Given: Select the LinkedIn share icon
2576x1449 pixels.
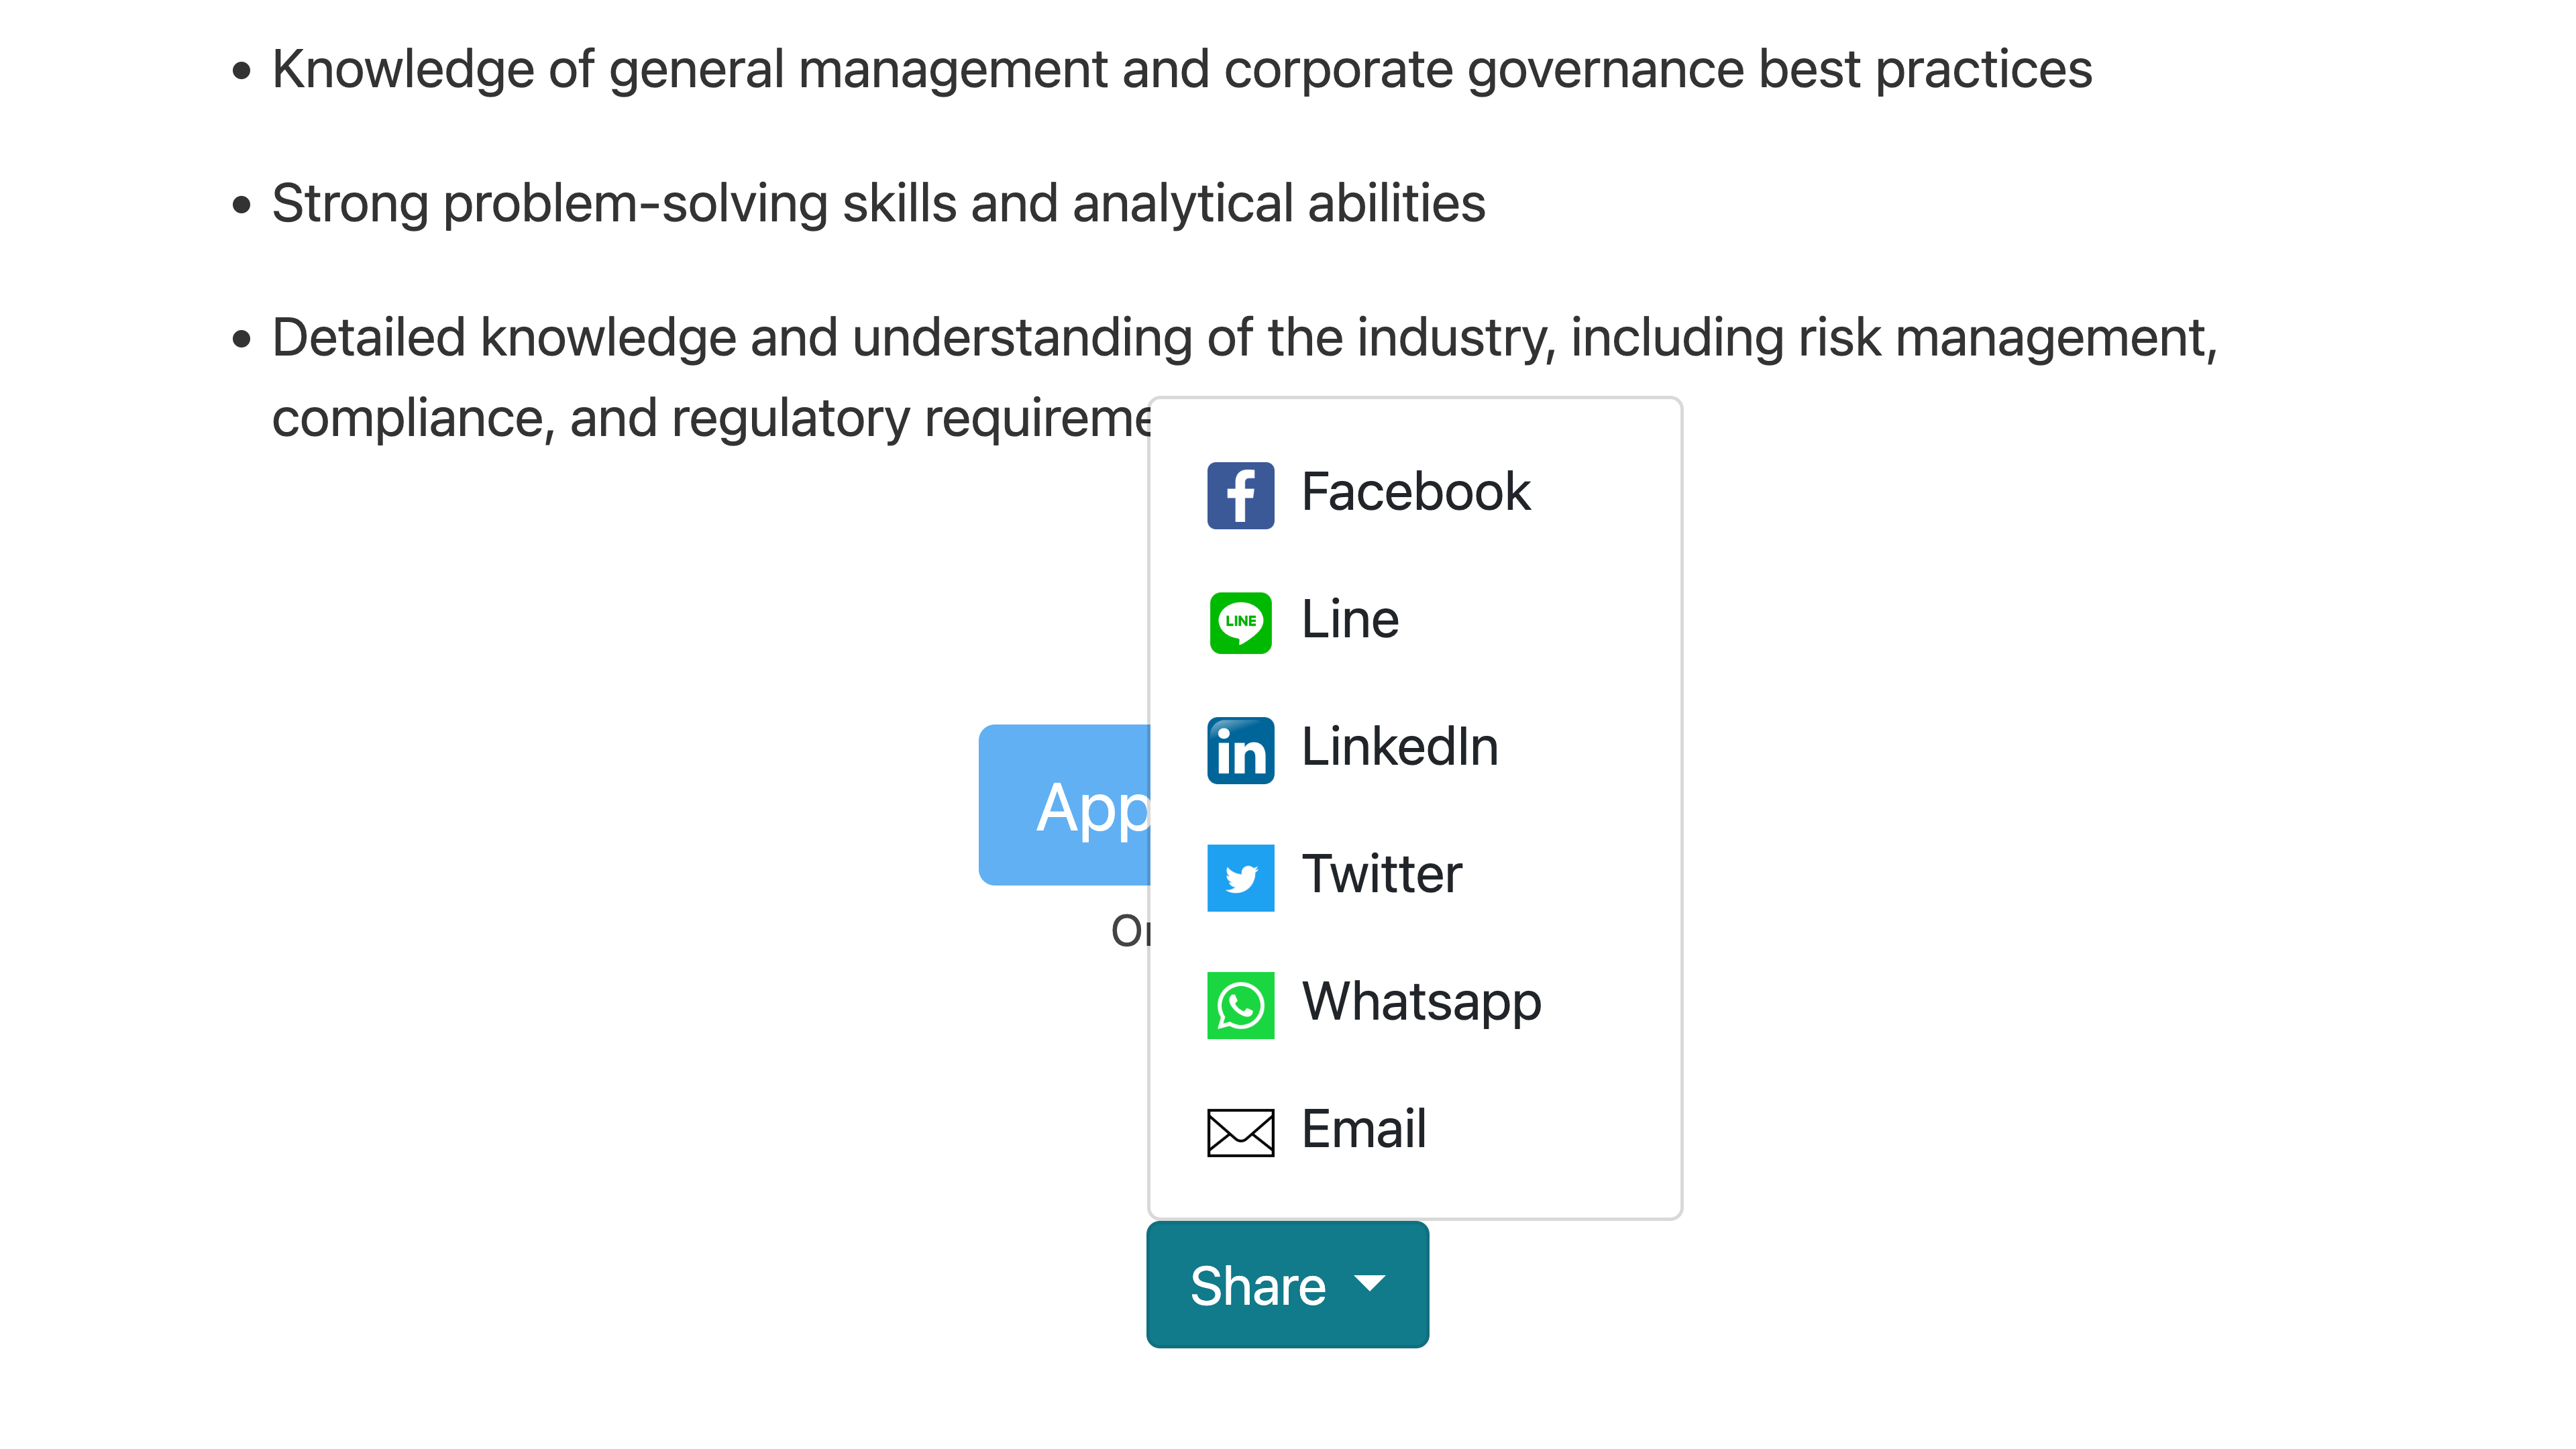Looking at the screenshot, I should [1240, 749].
